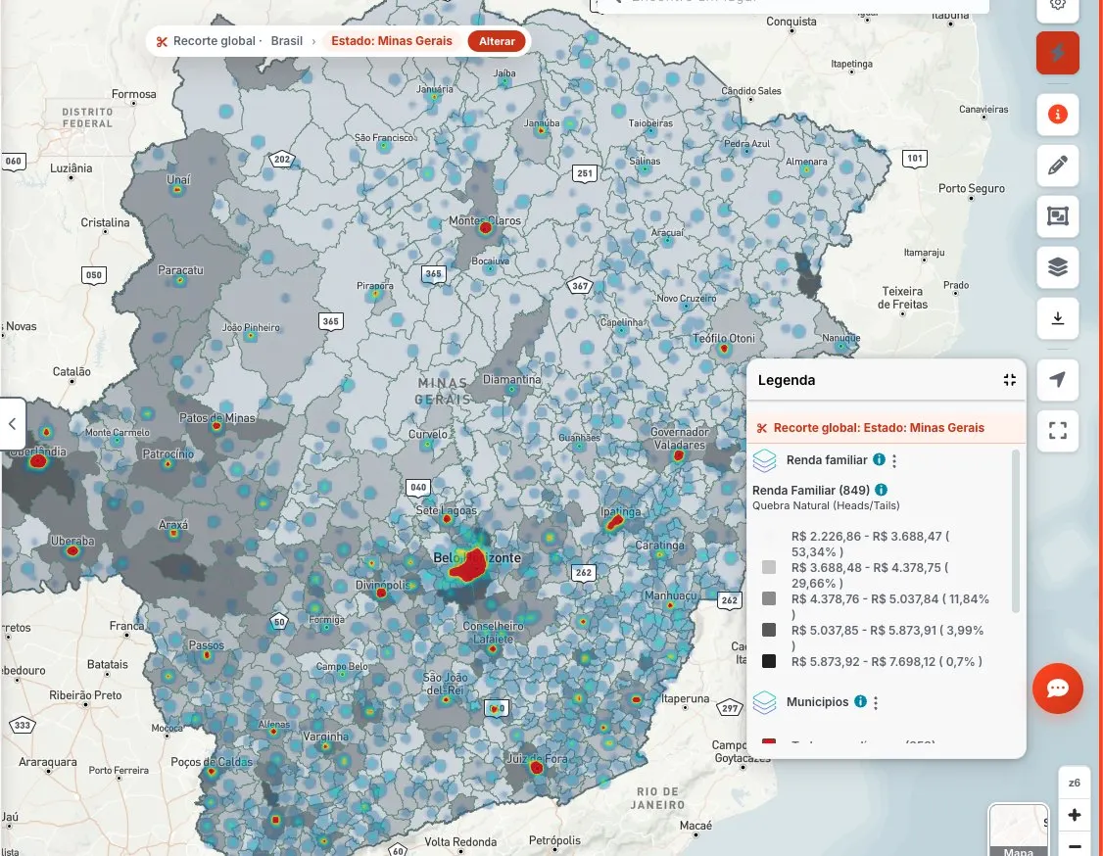Open options menu for Renda familiar layer
This screenshot has height=856, width=1103.
[x=894, y=460]
